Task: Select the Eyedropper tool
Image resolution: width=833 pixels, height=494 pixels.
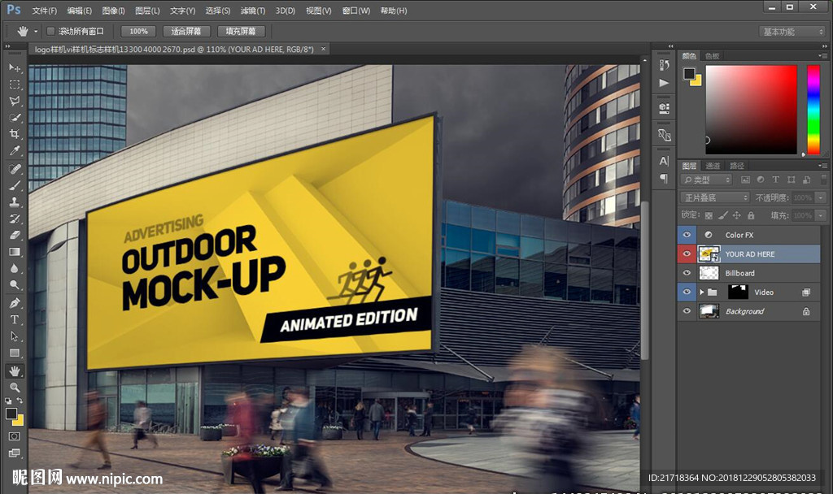Action: pos(15,151)
